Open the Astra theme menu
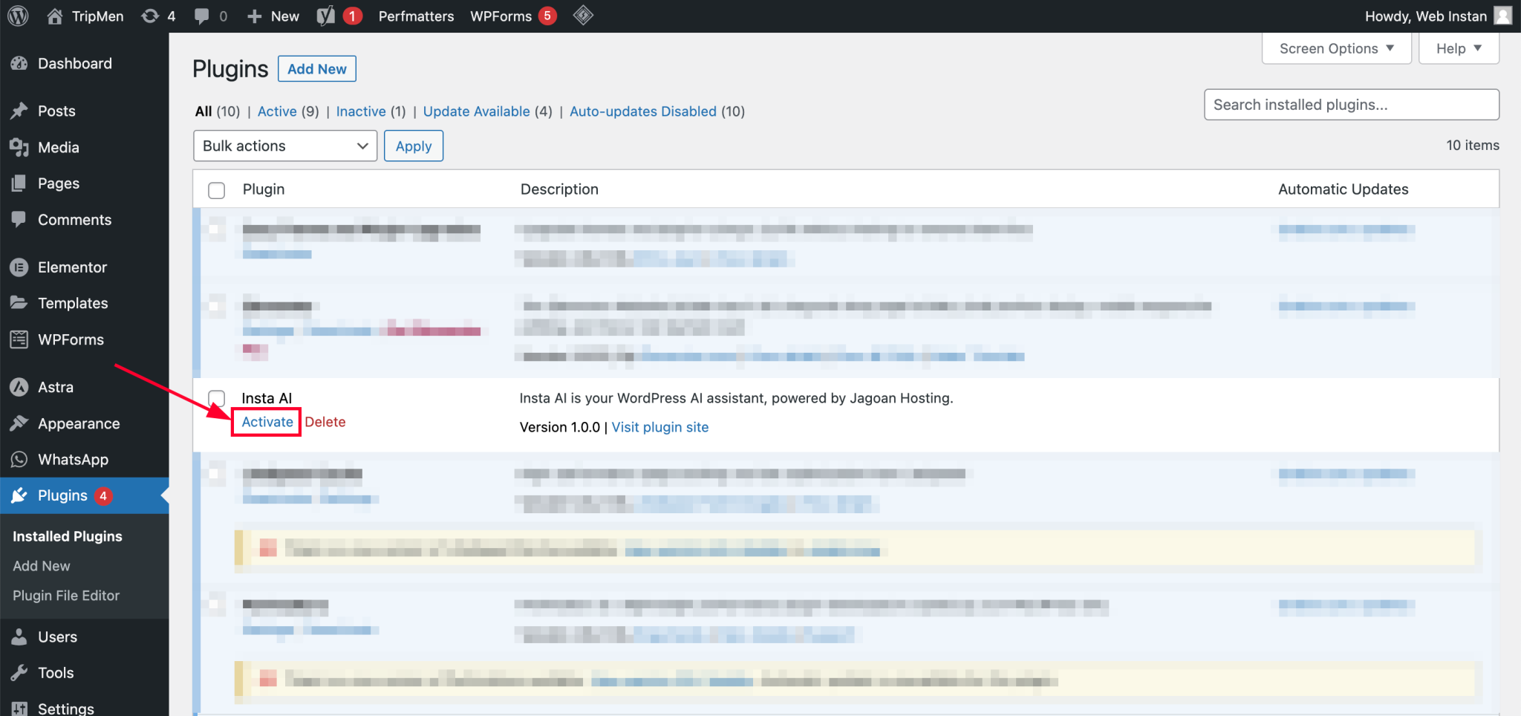 56,387
